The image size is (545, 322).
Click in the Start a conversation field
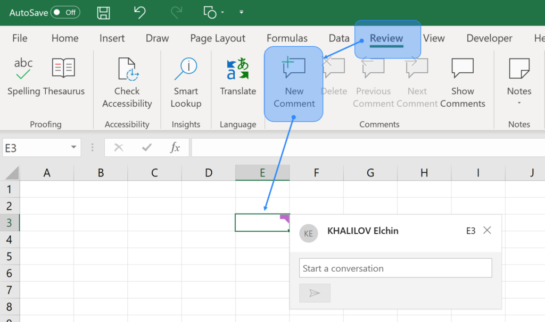pos(395,268)
